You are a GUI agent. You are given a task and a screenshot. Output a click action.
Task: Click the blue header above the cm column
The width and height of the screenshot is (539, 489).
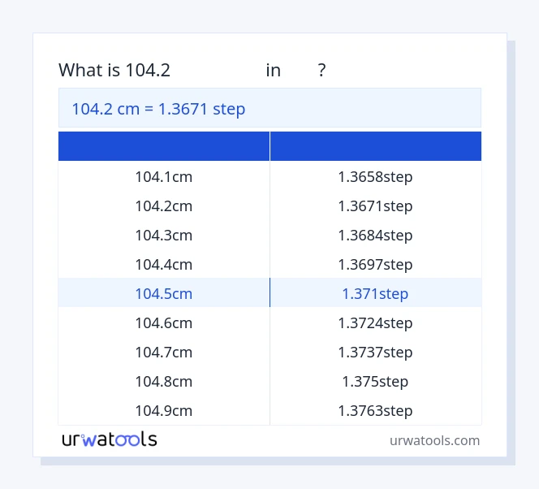[x=164, y=146]
